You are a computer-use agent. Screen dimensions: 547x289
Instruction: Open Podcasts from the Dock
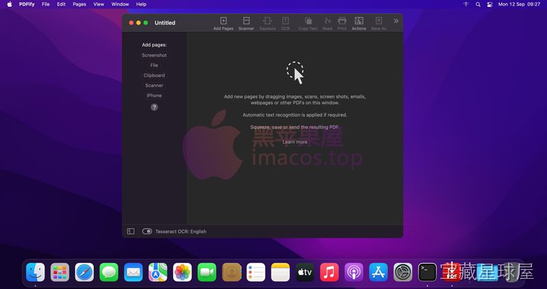[353, 273]
